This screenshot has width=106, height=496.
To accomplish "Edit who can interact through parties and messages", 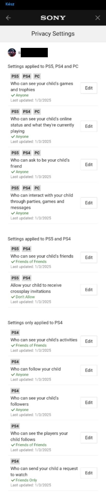I will tap(89, 203).
